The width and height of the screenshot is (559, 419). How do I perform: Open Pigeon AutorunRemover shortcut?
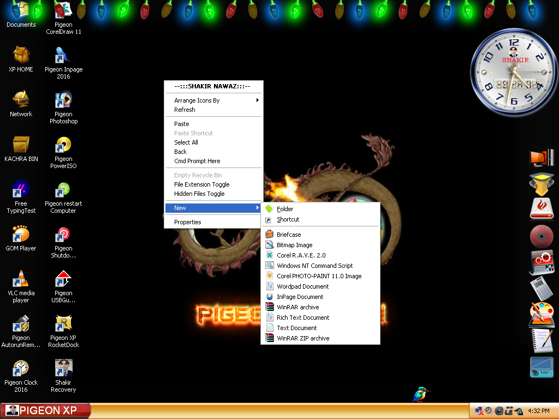pyautogui.click(x=21, y=331)
